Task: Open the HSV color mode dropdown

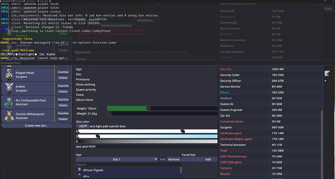Action: pyautogui.click(x=83, y=126)
